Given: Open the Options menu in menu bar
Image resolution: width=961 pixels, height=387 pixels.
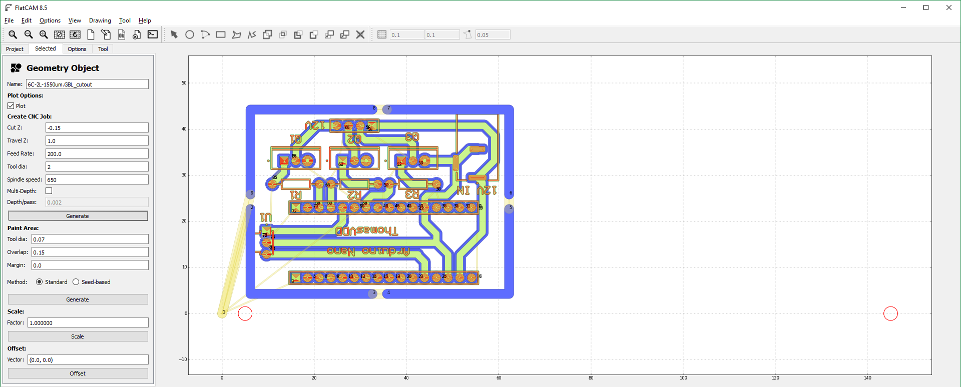Looking at the screenshot, I should (x=50, y=20).
